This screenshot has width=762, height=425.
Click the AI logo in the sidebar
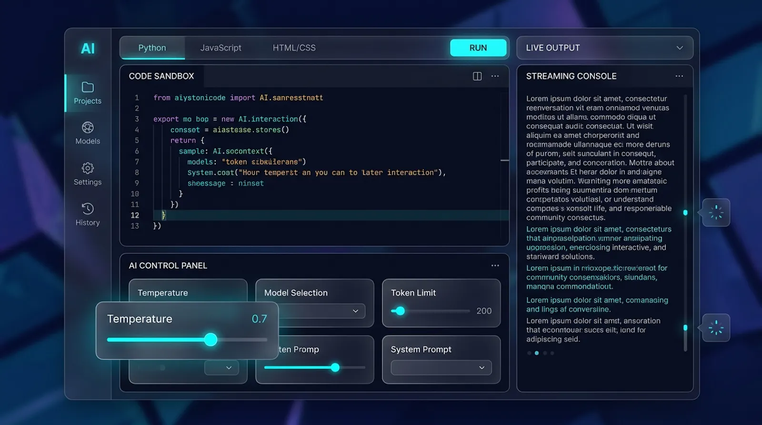point(88,48)
